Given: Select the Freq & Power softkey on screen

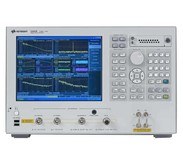Looking at the screenshot, I should pyautogui.click(x=95, y=53).
